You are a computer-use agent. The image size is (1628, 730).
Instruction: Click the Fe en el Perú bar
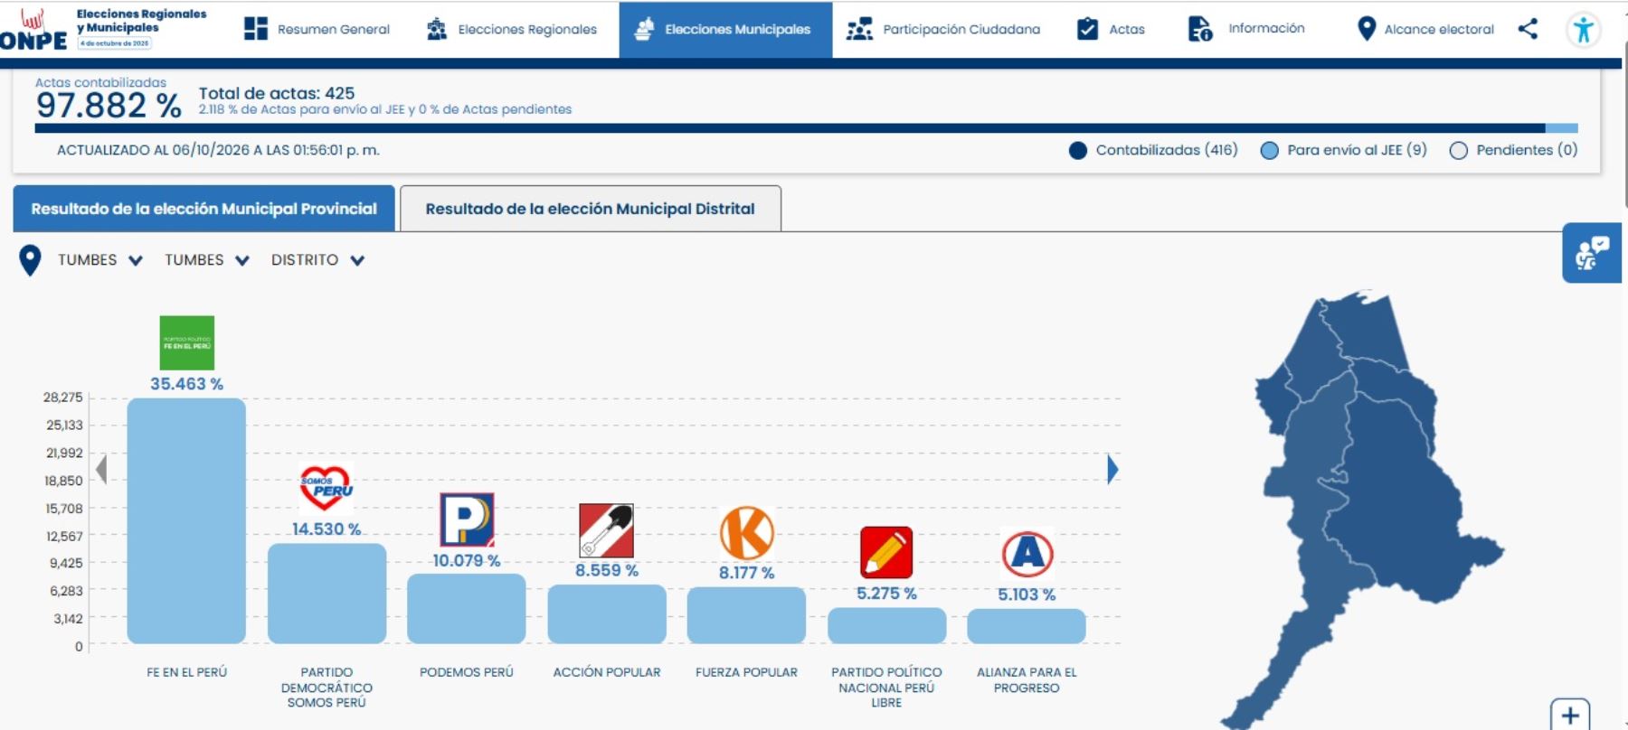point(186,520)
